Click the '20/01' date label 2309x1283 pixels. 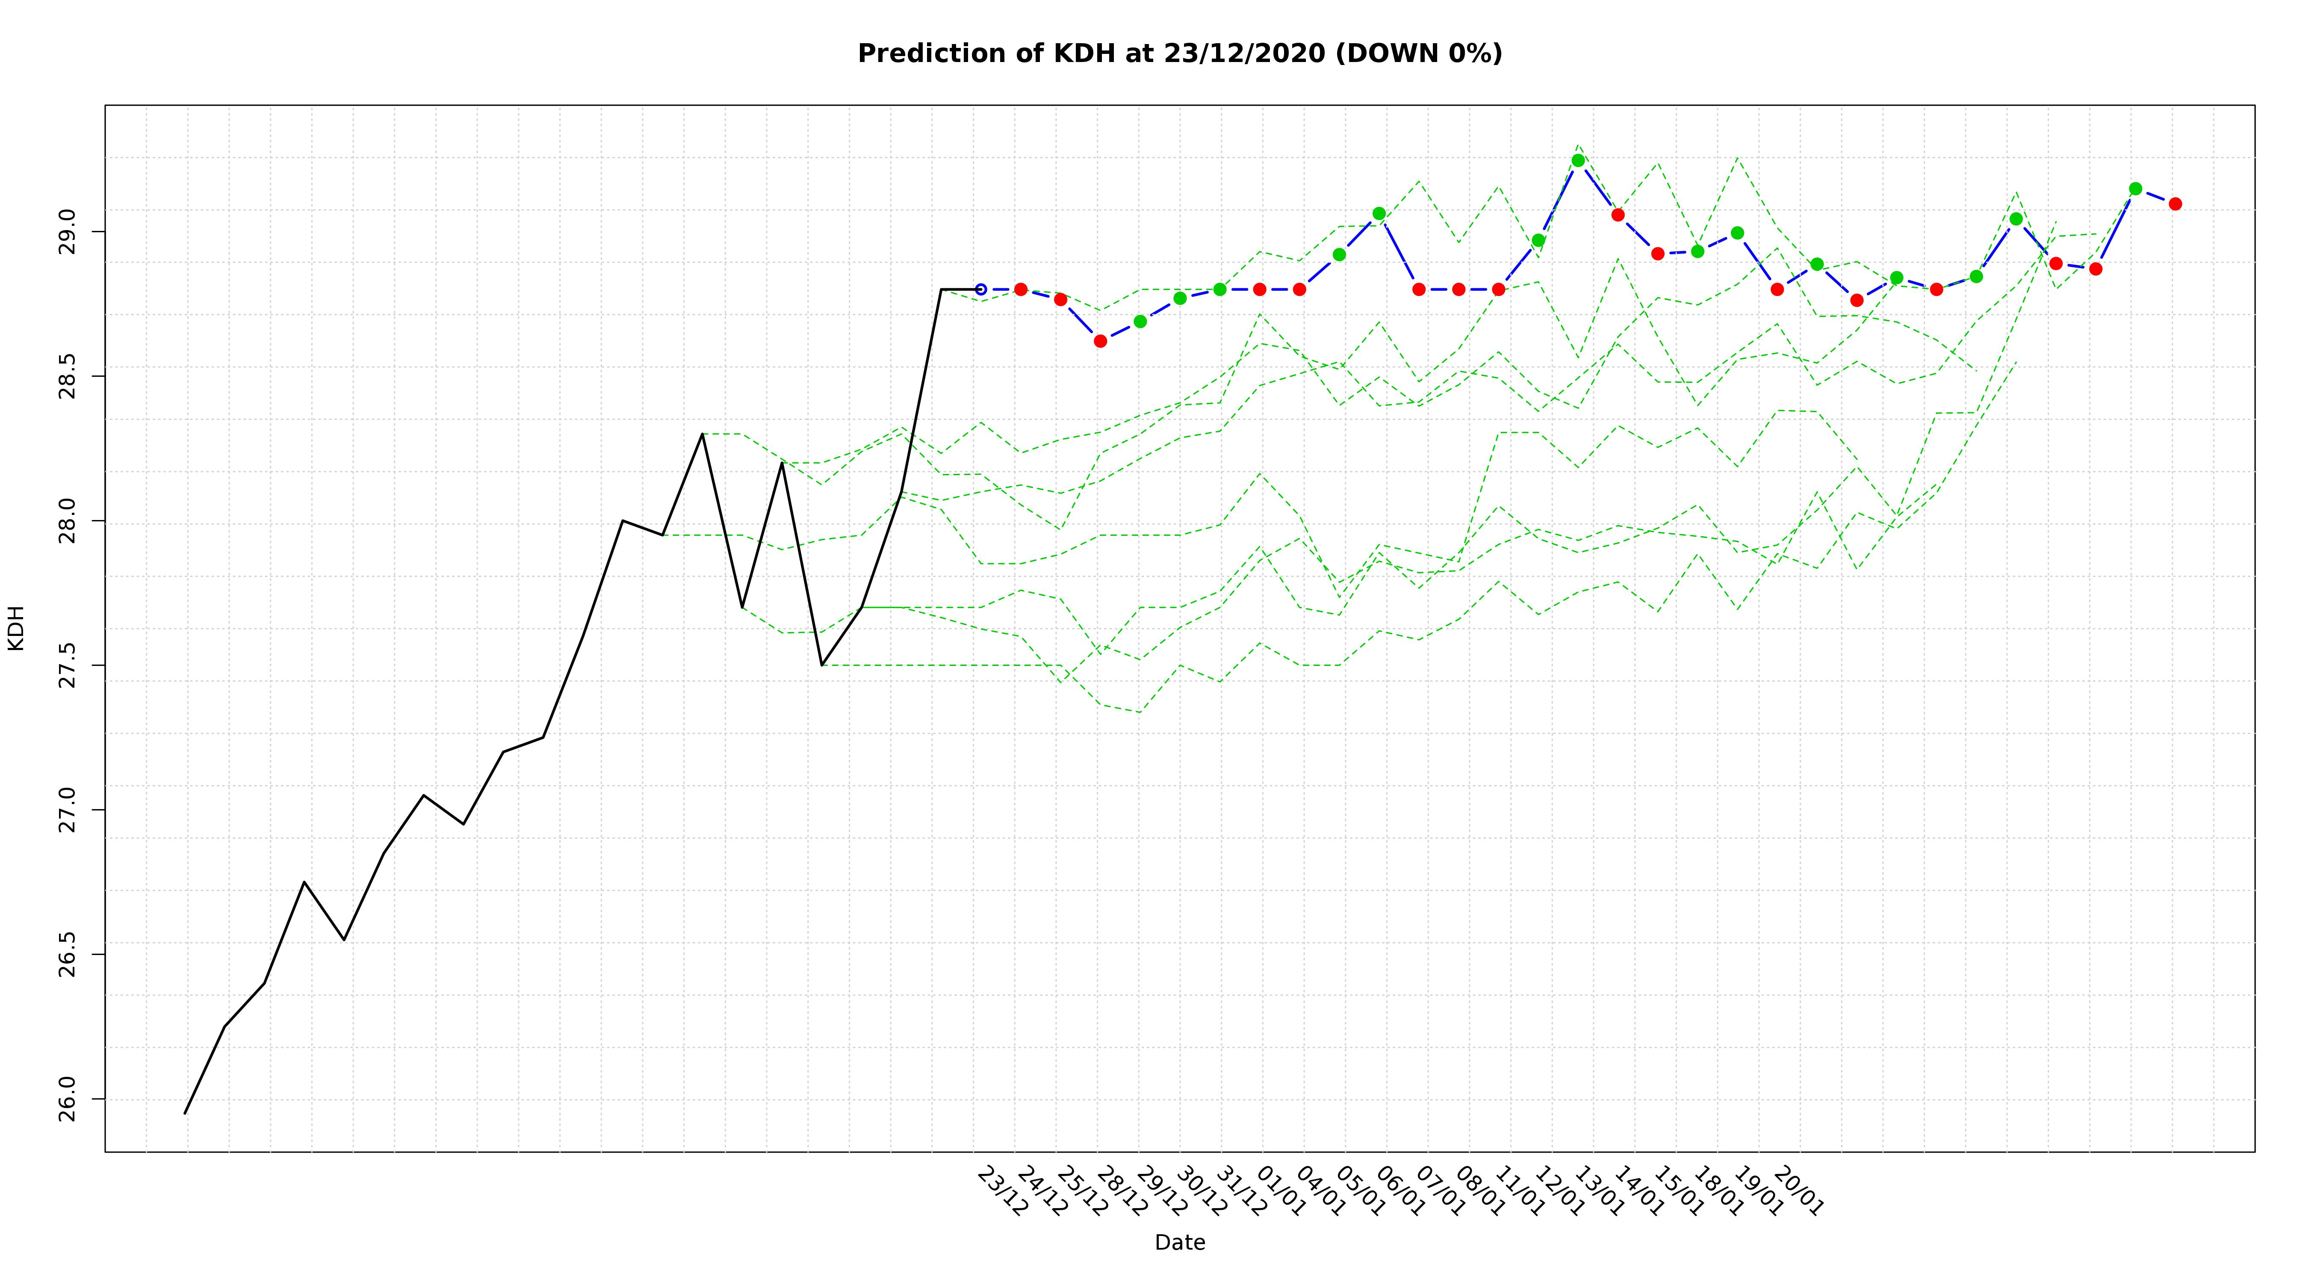pos(1798,1191)
